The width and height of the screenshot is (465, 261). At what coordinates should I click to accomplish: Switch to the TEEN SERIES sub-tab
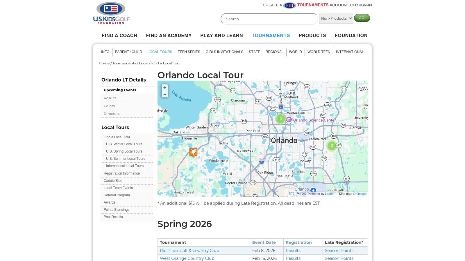pos(189,52)
